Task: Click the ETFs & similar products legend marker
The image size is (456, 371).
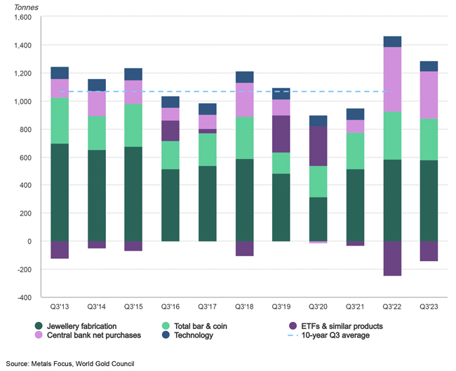Action: (x=293, y=325)
